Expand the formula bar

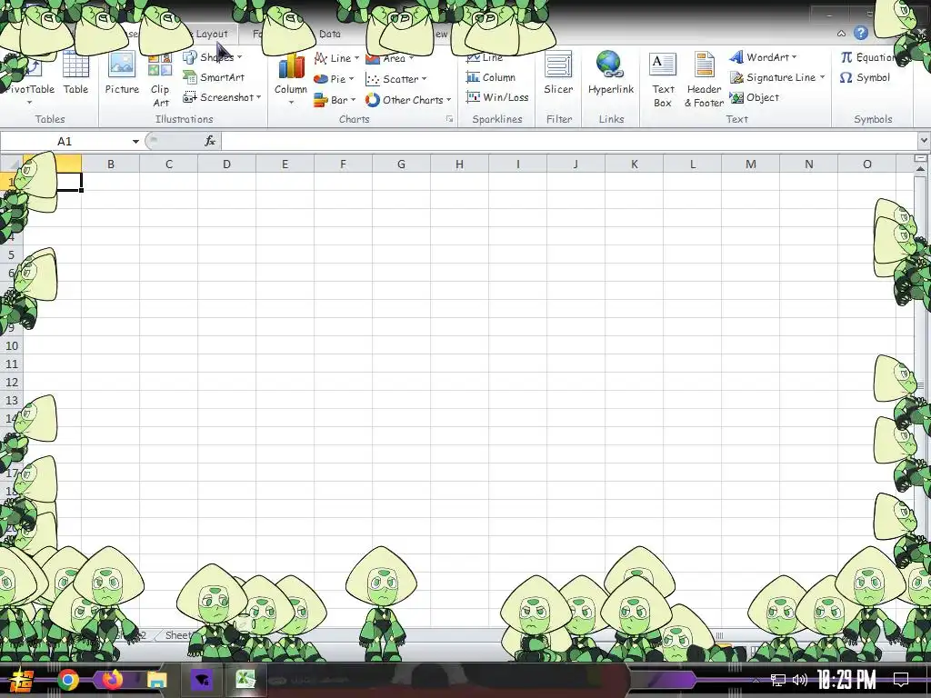[924, 141]
